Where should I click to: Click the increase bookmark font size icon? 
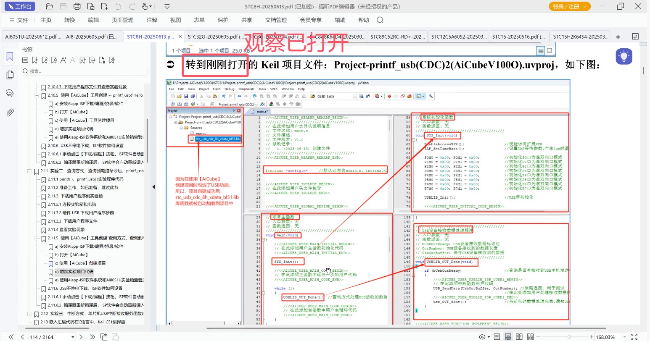coord(63,60)
